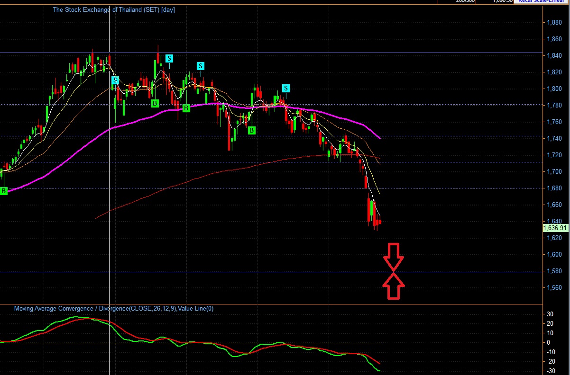Viewport: 570px width, 375px height.
Task: Select the current price label 1,636.91
Action: click(555, 228)
